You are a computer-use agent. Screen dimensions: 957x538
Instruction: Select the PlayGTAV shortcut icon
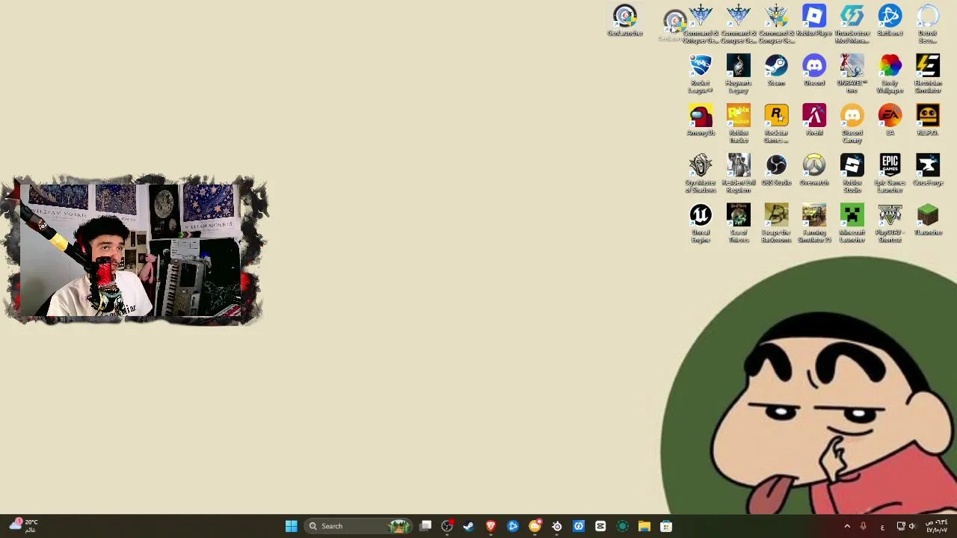pyautogui.click(x=890, y=223)
